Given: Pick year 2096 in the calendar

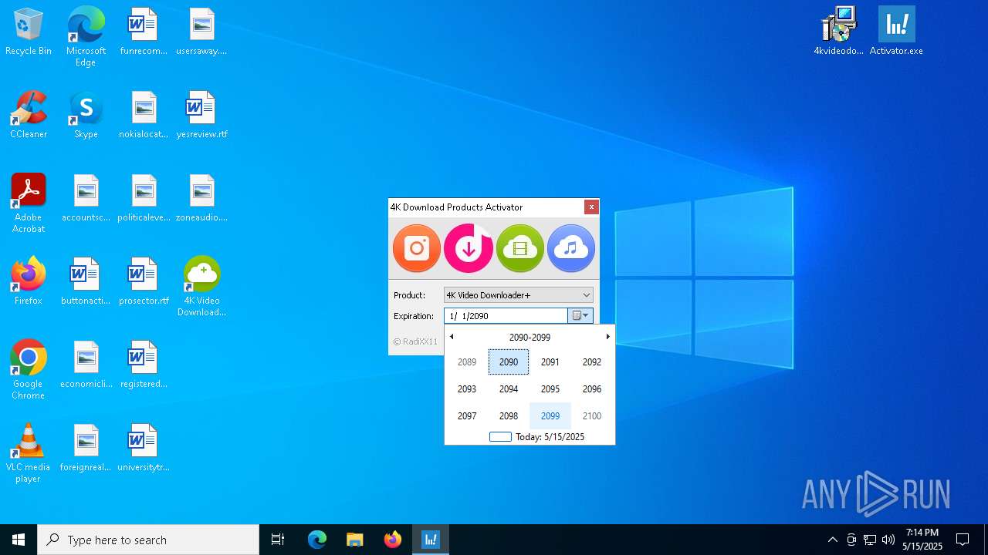Looking at the screenshot, I should tap(592, 389).
